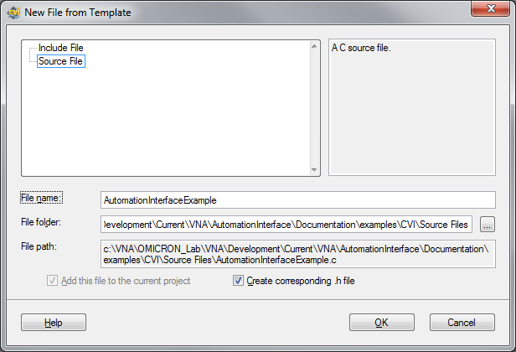Open Help for this dialog

(x=54, y=323)
